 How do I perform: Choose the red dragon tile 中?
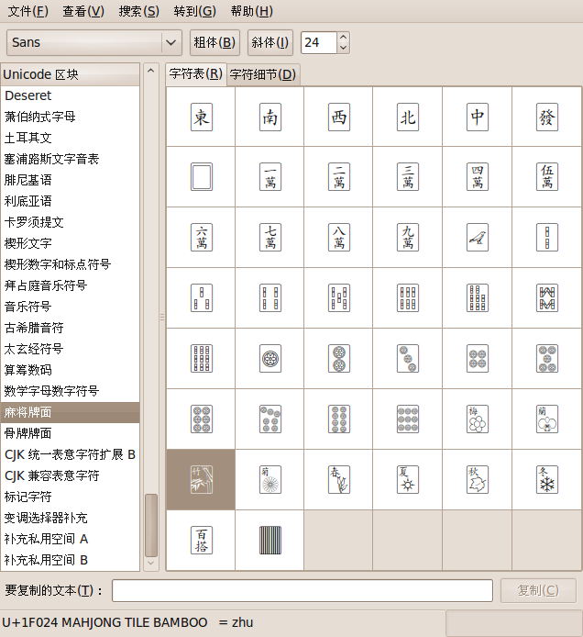477,117
